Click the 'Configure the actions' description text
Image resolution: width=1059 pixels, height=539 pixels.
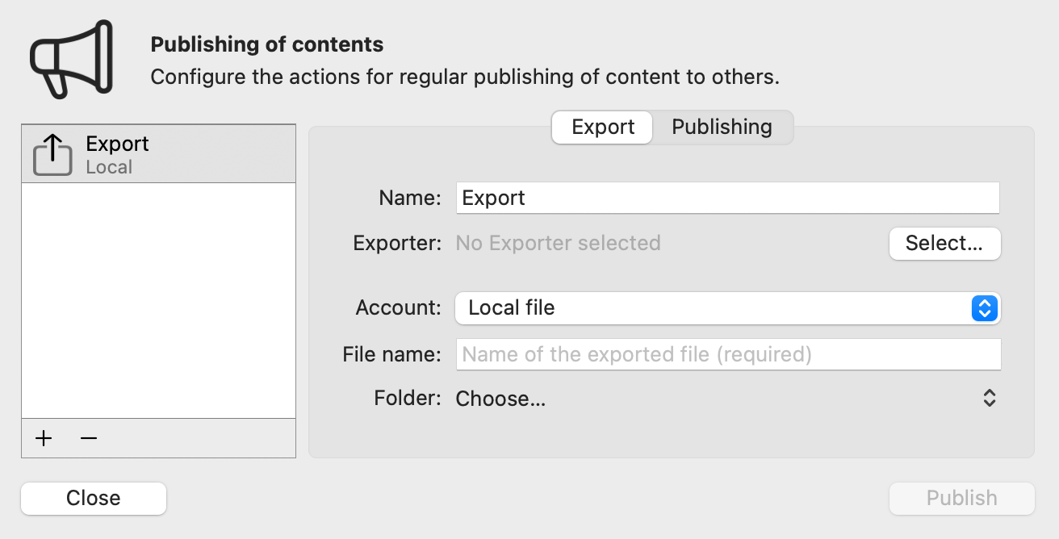point(464,77)
